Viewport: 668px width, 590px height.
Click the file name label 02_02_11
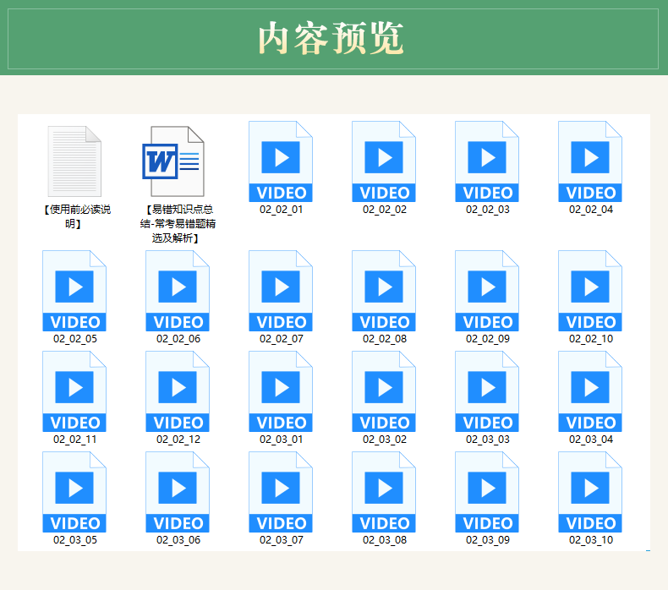75,440
